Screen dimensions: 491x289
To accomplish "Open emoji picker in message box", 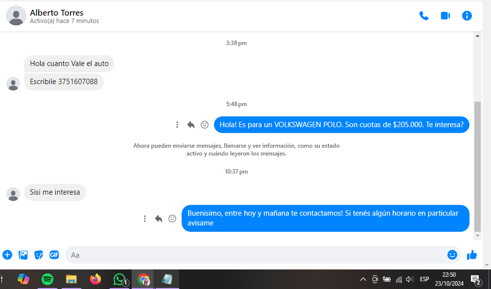I will point(452,255).
